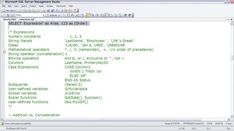Open the Query menu
Image resolution: width=234 pixels, height=131 pixels.
coord(24,6)
